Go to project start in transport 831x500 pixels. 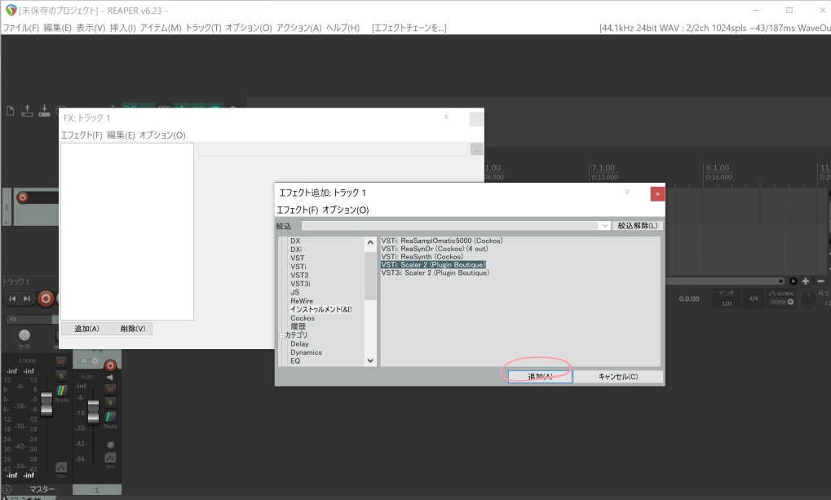click(13, 299)
